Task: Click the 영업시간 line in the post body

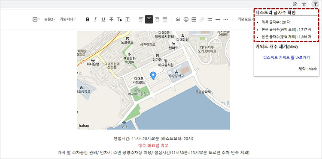Action: point(153,138)
